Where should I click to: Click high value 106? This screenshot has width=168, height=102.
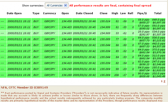click(117, 75)
